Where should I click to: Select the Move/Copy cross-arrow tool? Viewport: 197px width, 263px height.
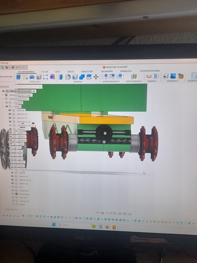pos(96,77)
